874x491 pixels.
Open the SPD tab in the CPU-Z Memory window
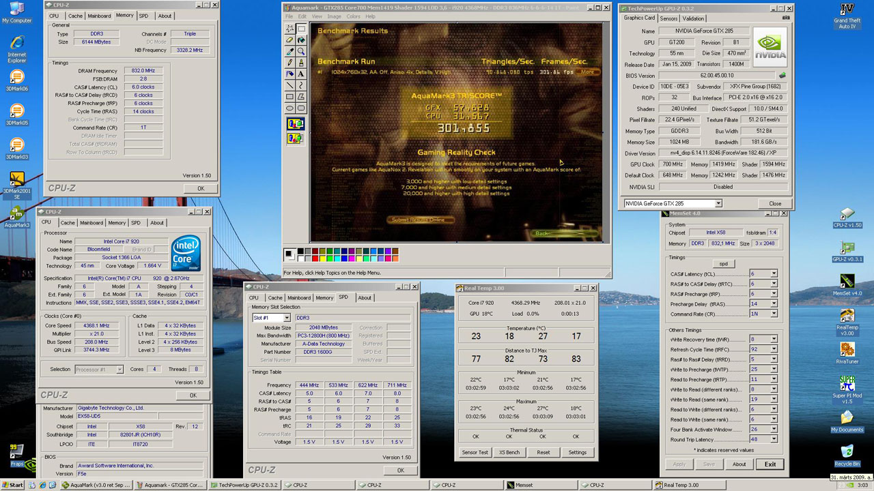point(143,16)
